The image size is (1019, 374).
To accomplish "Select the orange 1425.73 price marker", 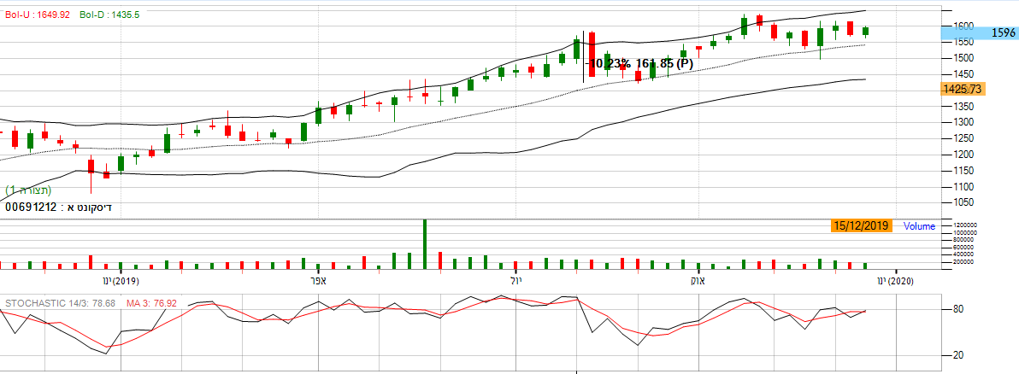I will point(963,89).
